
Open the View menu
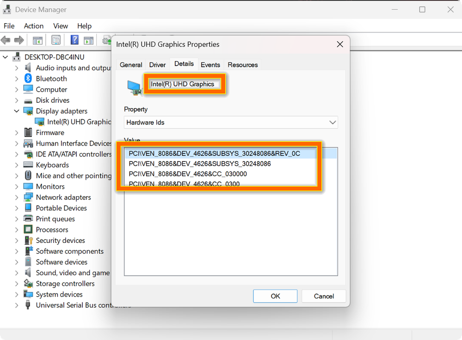tap(61, 26)
